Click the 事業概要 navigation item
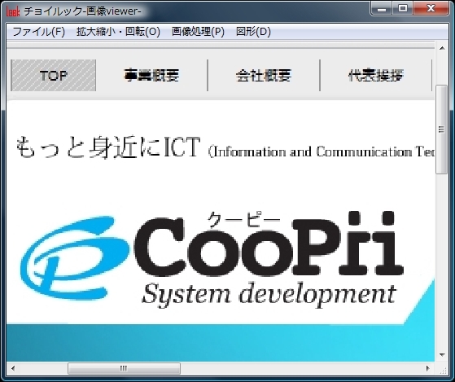Screen dimensions: 455x382 point(151,76)
